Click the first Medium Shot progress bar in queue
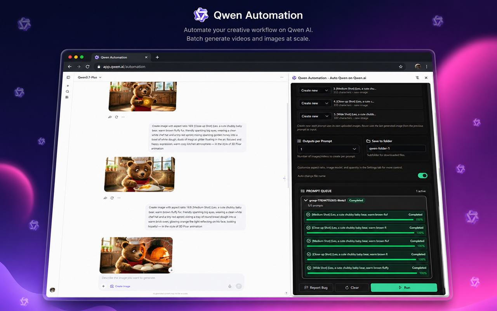This screenshot has height=311, width=497. click(x=360, y=220)
